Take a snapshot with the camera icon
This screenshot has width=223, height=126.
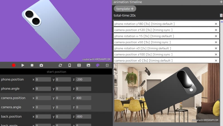click(x=41, y=65)
